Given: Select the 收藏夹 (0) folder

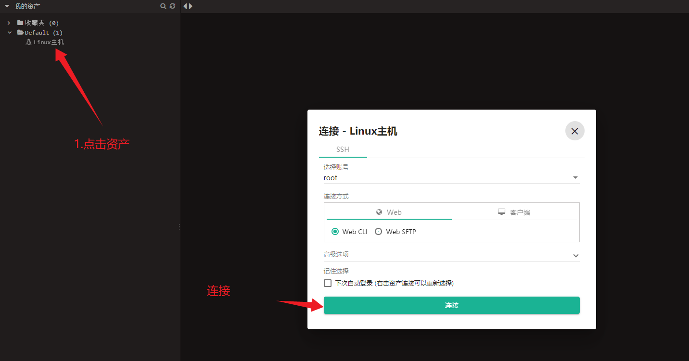Looking at the screenshot, I should tap(42, 23).
